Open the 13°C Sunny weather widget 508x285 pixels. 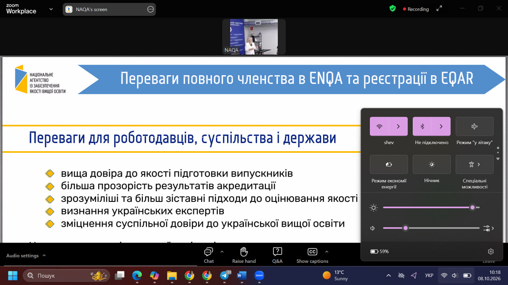tap(335, 275)
